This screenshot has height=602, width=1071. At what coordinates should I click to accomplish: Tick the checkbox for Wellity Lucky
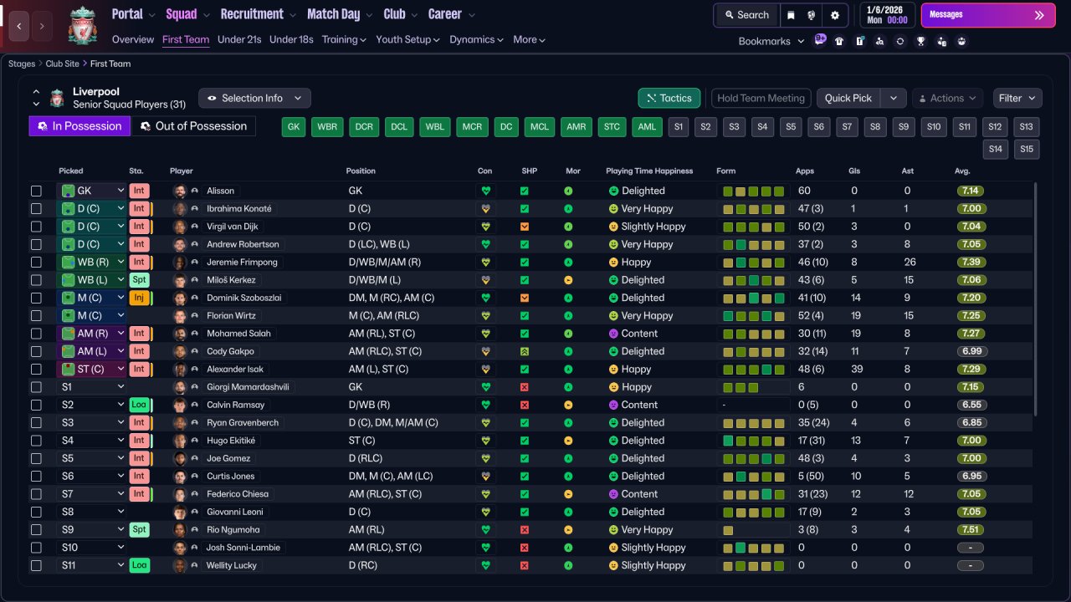tap(36, 565)
